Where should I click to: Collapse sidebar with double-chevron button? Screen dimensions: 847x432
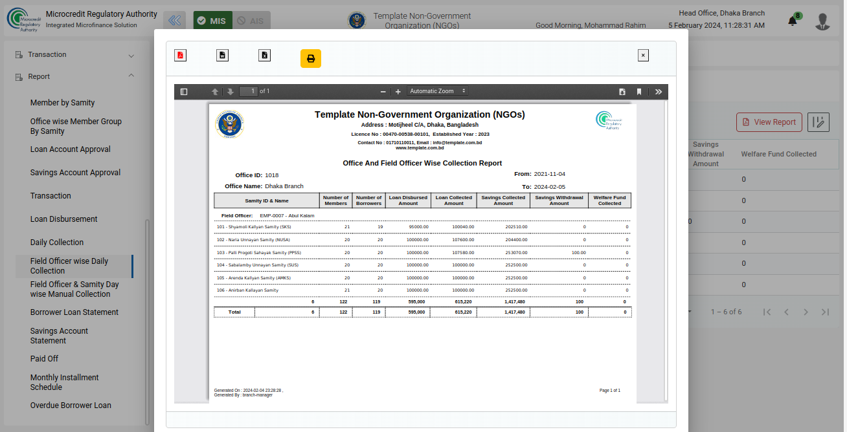pyautogui.click(x=174, y=21)
